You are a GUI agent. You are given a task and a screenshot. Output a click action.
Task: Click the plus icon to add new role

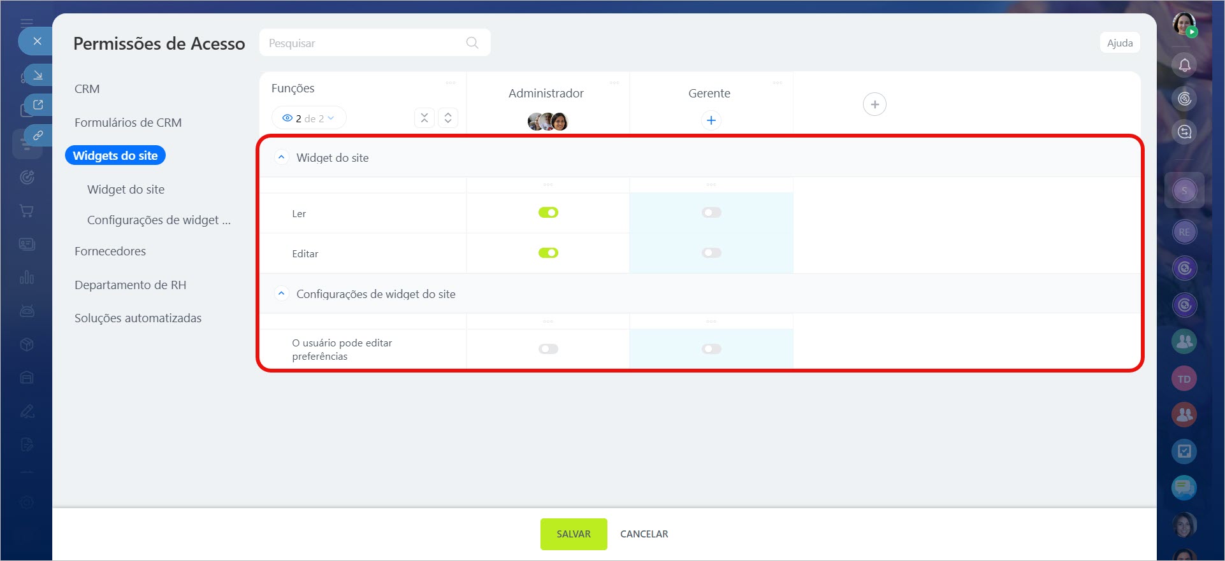tap(874, 104)
